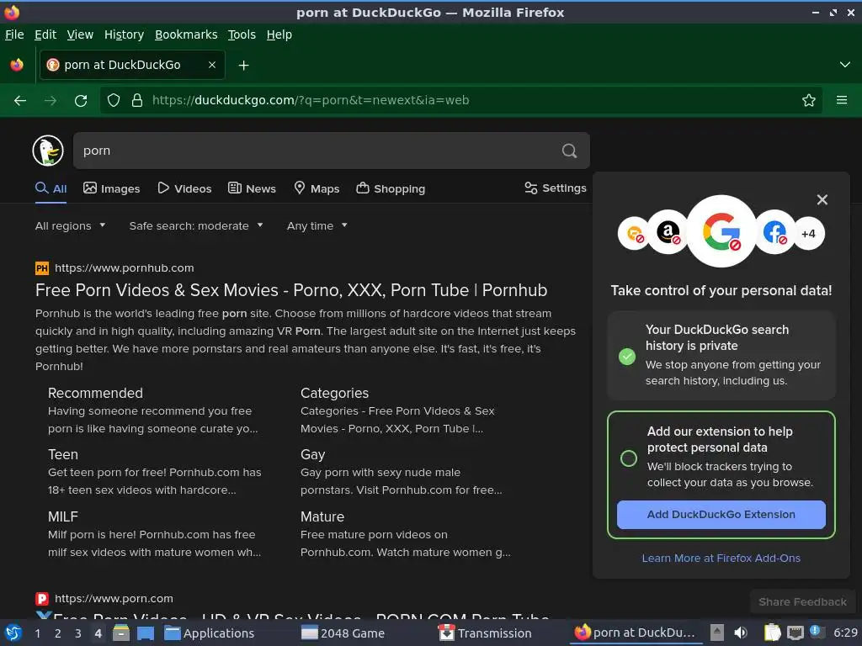The width and height of the screenshot is (862, 646).
Task: Submit search with the magnifier icon
Action: (x=570, y=151)
